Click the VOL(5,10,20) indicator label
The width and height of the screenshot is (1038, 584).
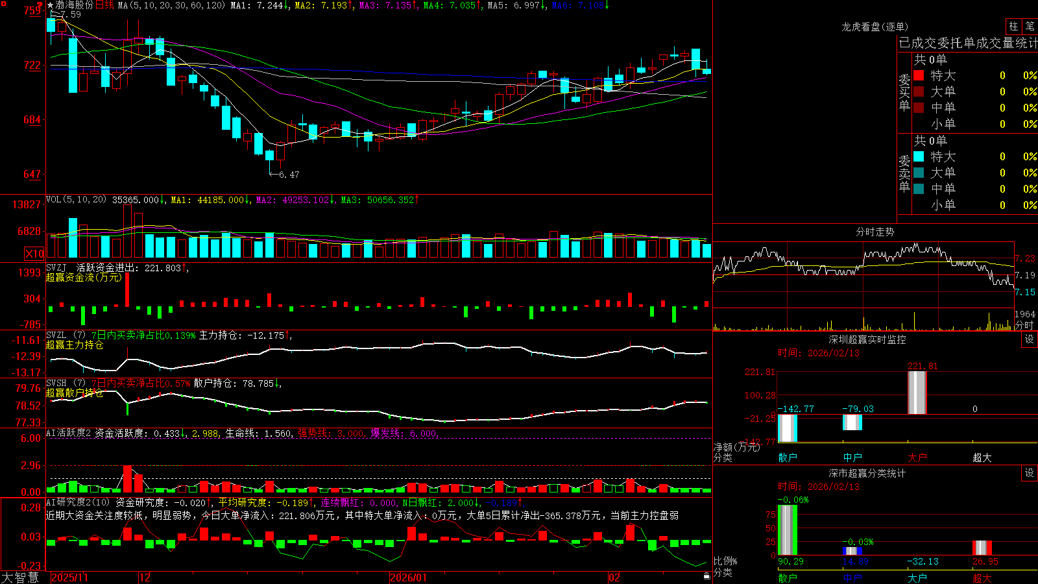tap(76, 200)
